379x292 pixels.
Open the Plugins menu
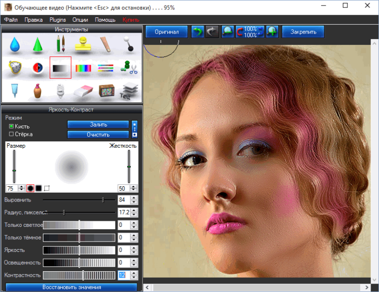coord(58,20)
